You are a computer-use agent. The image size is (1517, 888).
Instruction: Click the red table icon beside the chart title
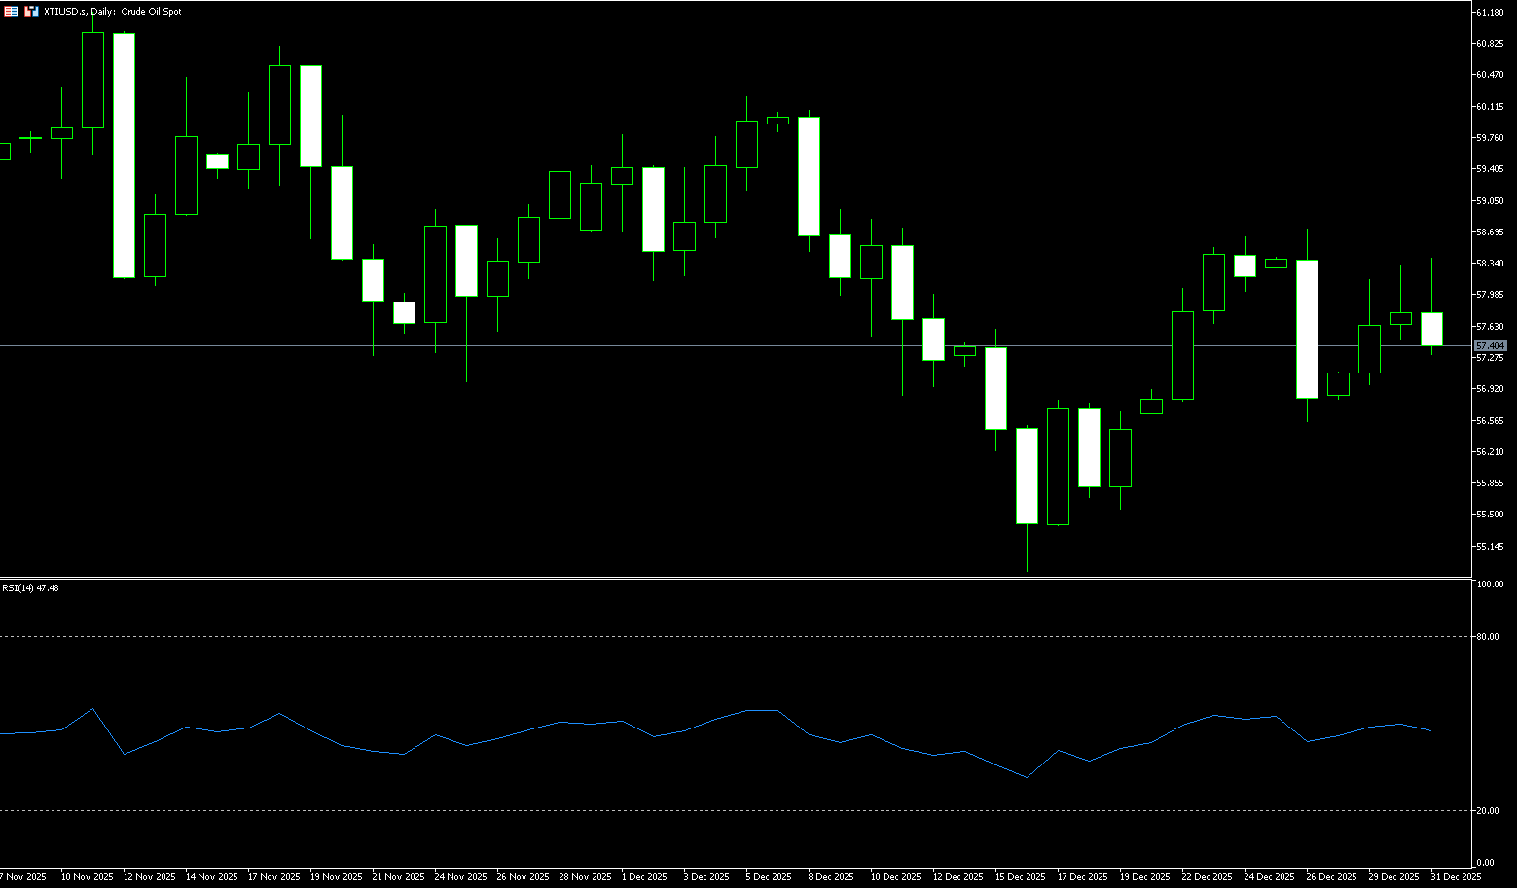[x=12, y=11]
